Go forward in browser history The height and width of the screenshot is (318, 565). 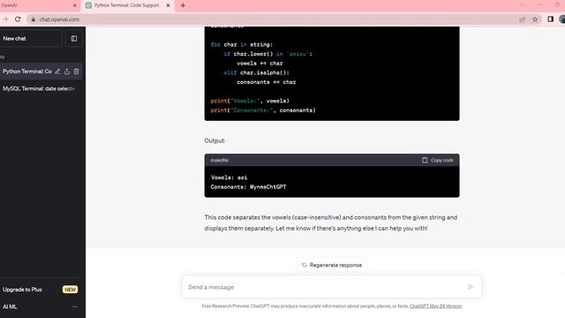click(5, 19)
